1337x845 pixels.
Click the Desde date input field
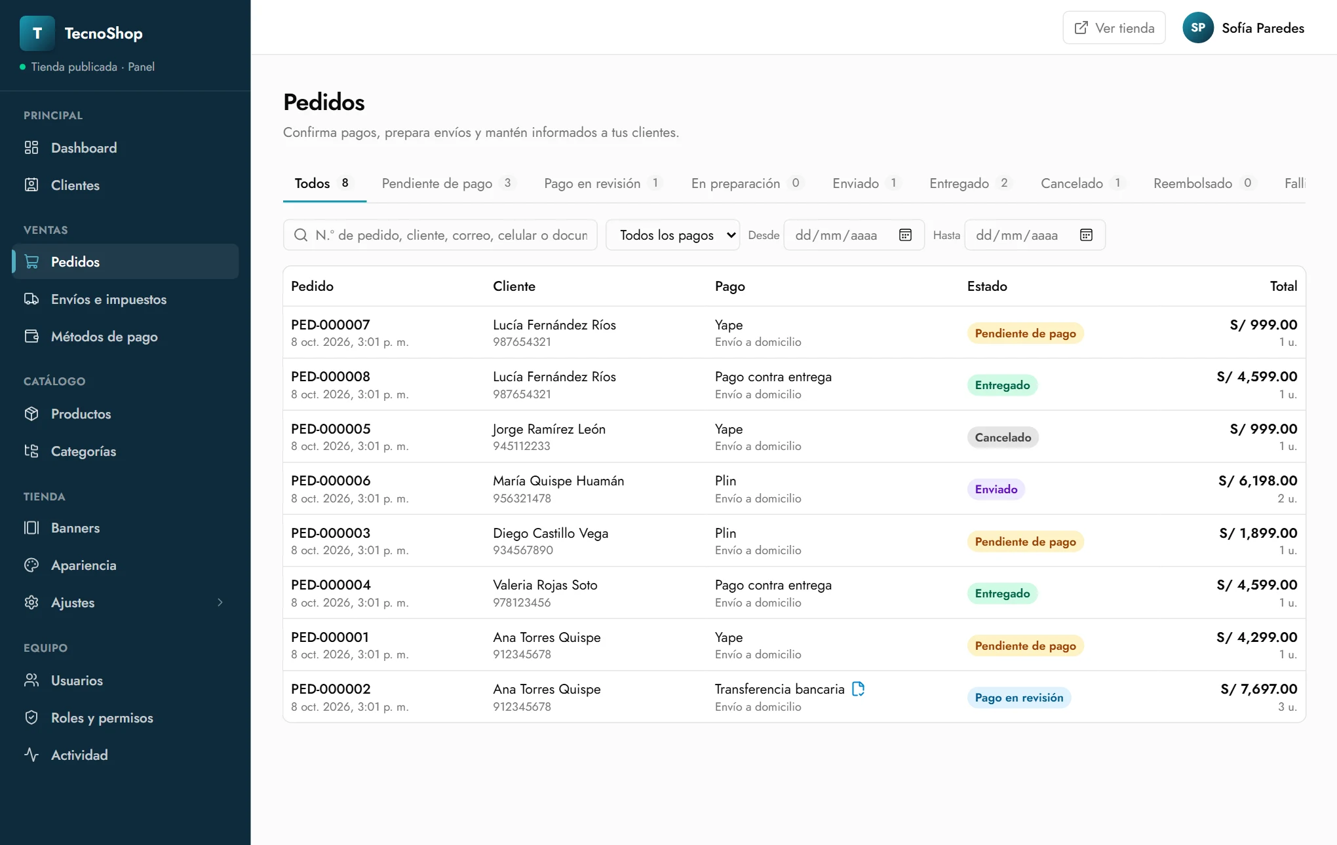[x=854, y=235]
